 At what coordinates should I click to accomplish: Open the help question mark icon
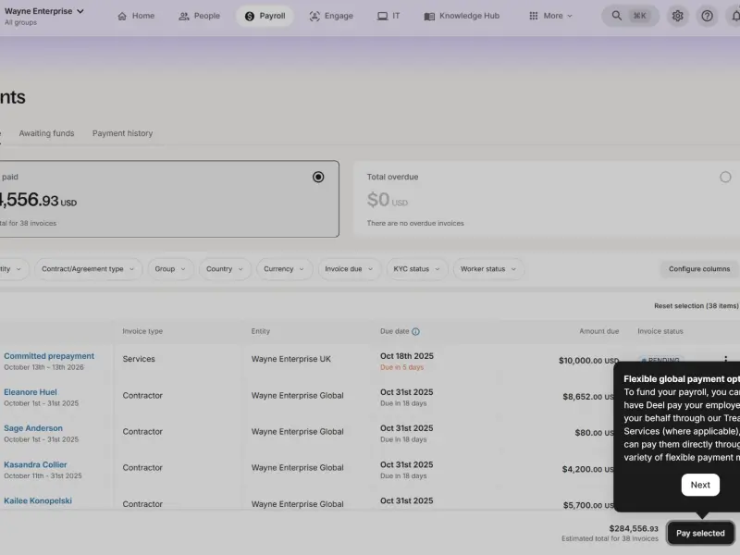click(x=707, y=16)
